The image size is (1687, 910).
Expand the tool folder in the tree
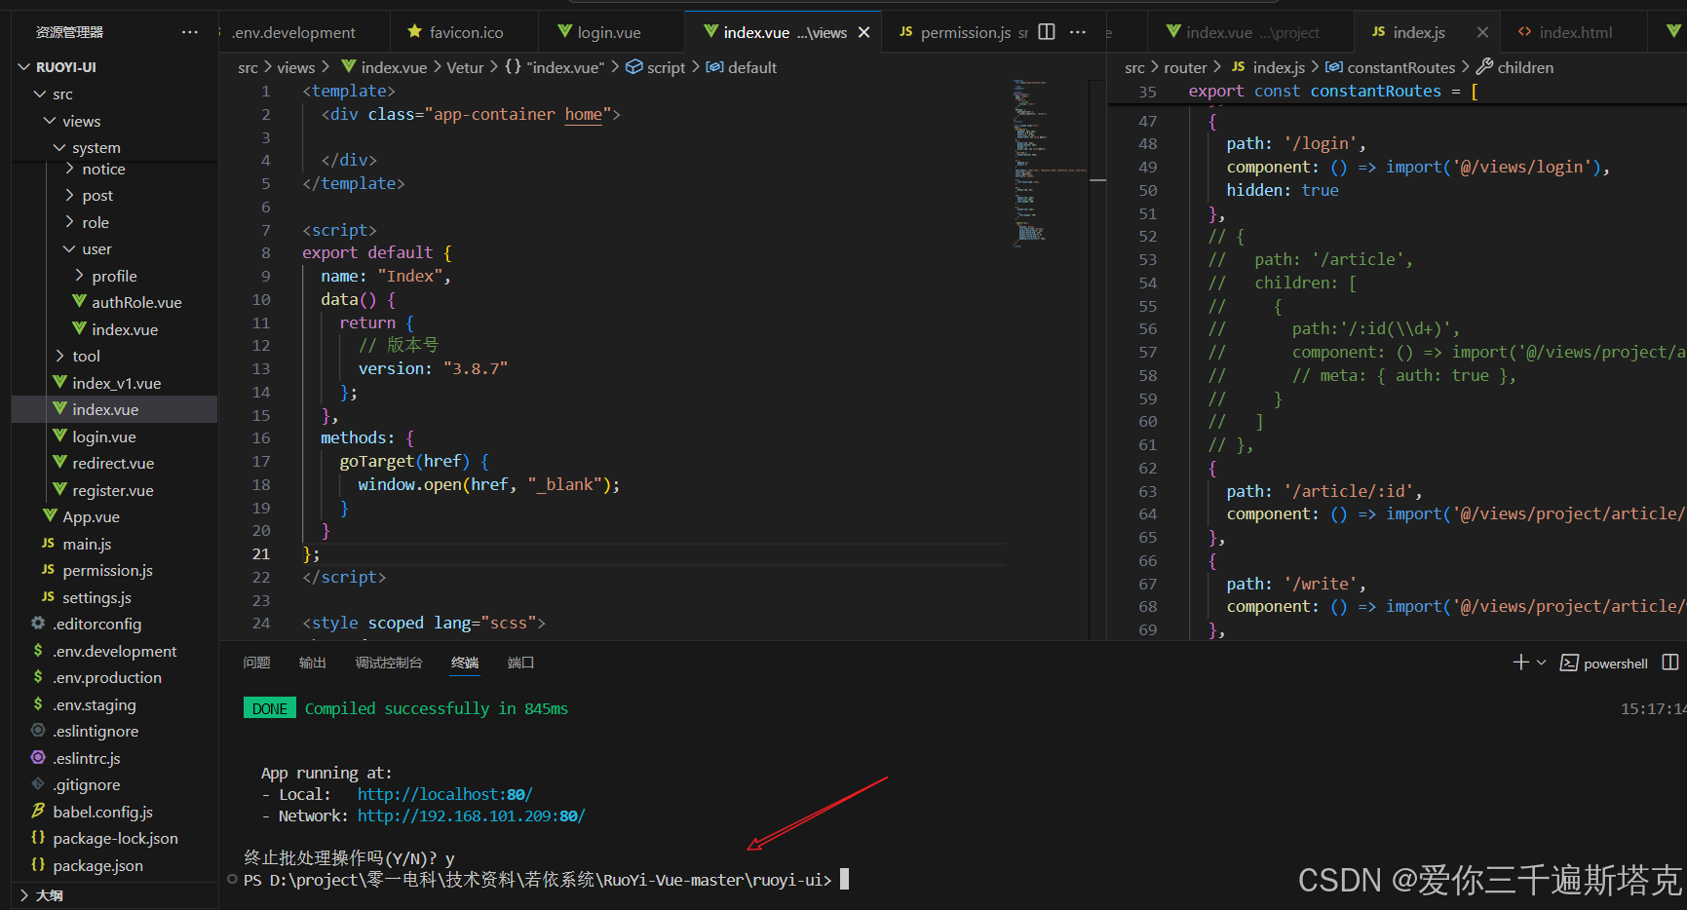(60, 356)
